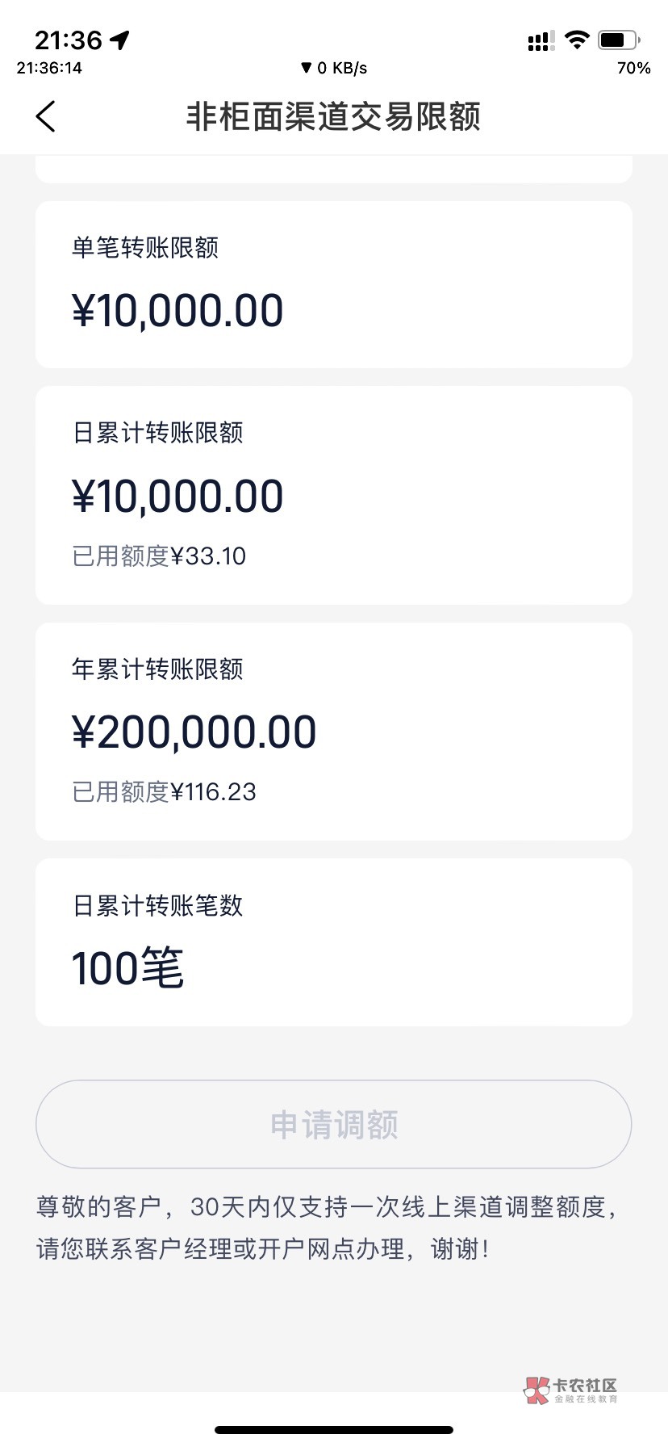Tap the location arrow in status bar
Image resolution: width=668 pixels, height=1447 pixels.
point(120,40)
